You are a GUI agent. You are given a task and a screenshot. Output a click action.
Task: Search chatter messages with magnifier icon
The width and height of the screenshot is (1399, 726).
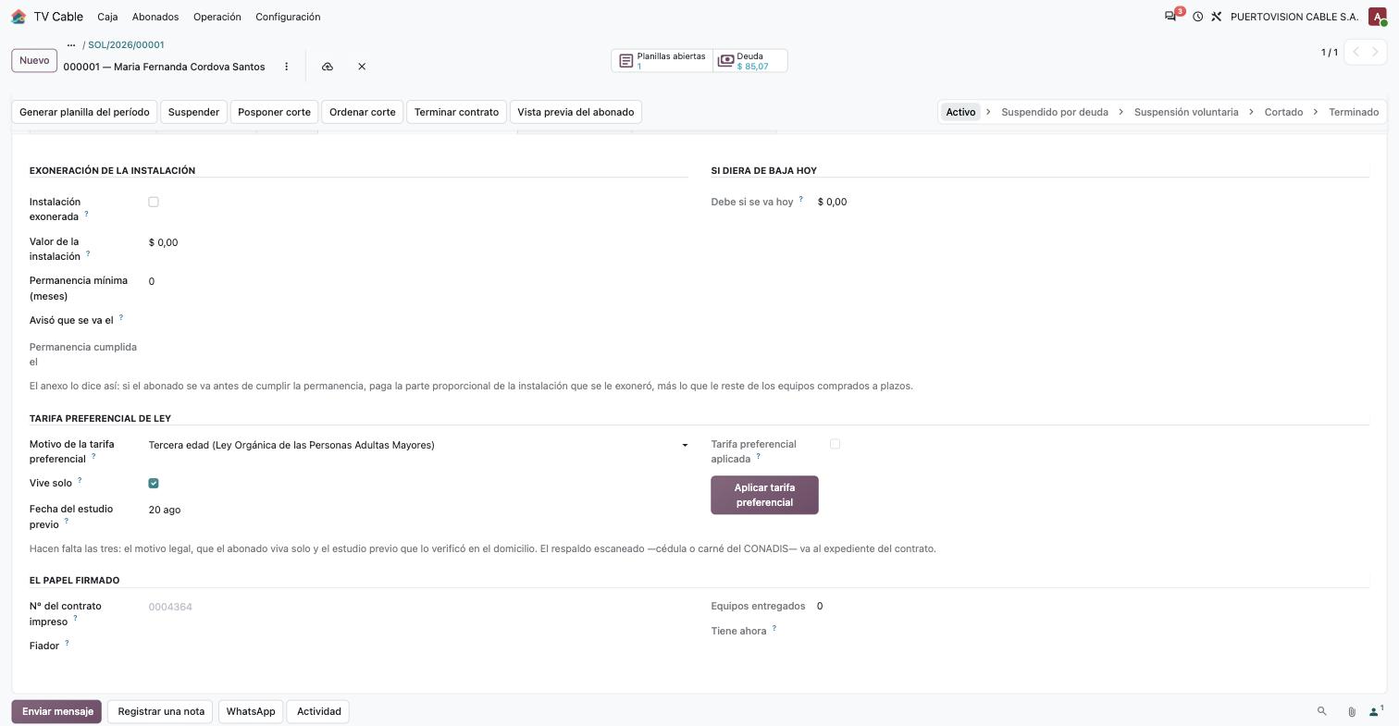coord(1321,711)
